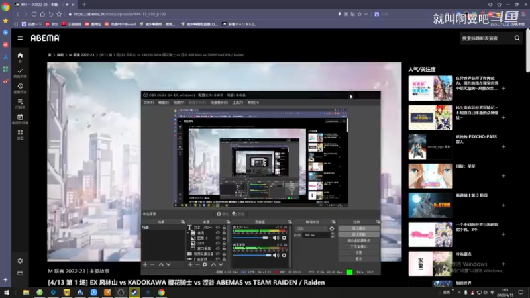Viewport: 530px width, 298px height.
Task: Toggle visibility eye of LOGO source
Action: pyautogui.click(x=218, y=243)
